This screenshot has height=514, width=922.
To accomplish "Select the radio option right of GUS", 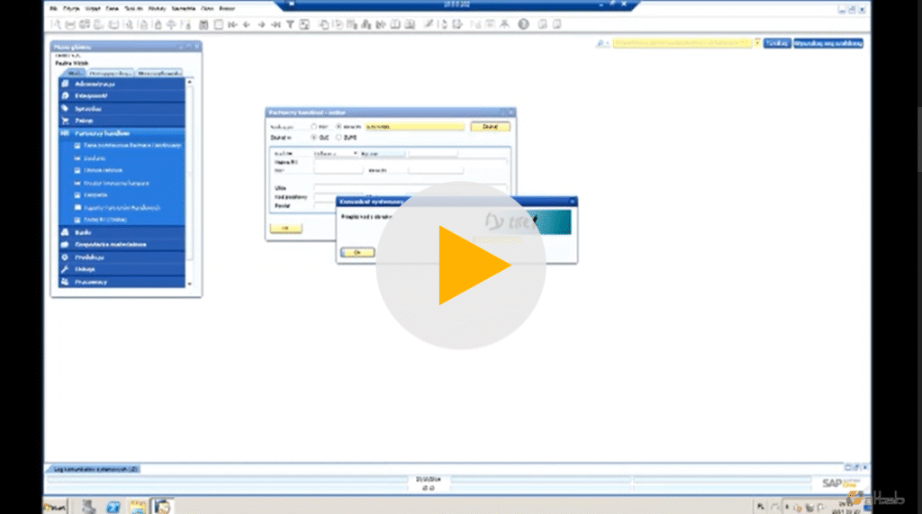I will point(339,137).
